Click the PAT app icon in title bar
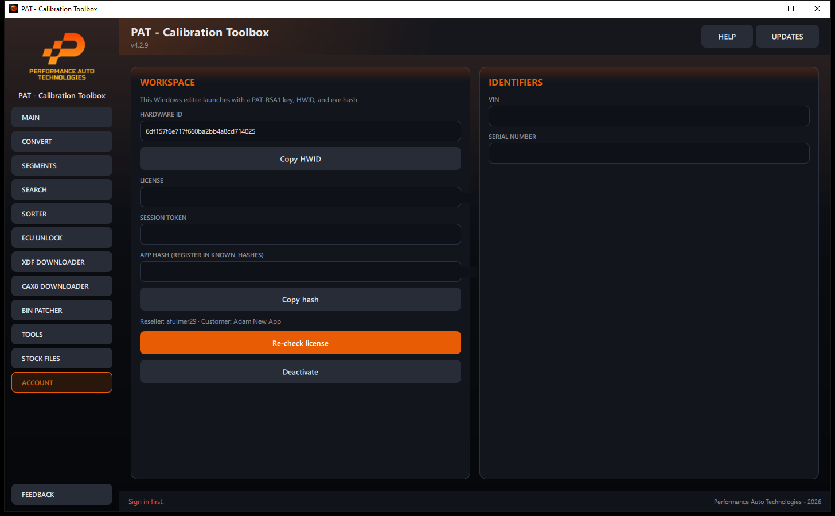This screenshot has height=516, width=835. coord(14,9)
